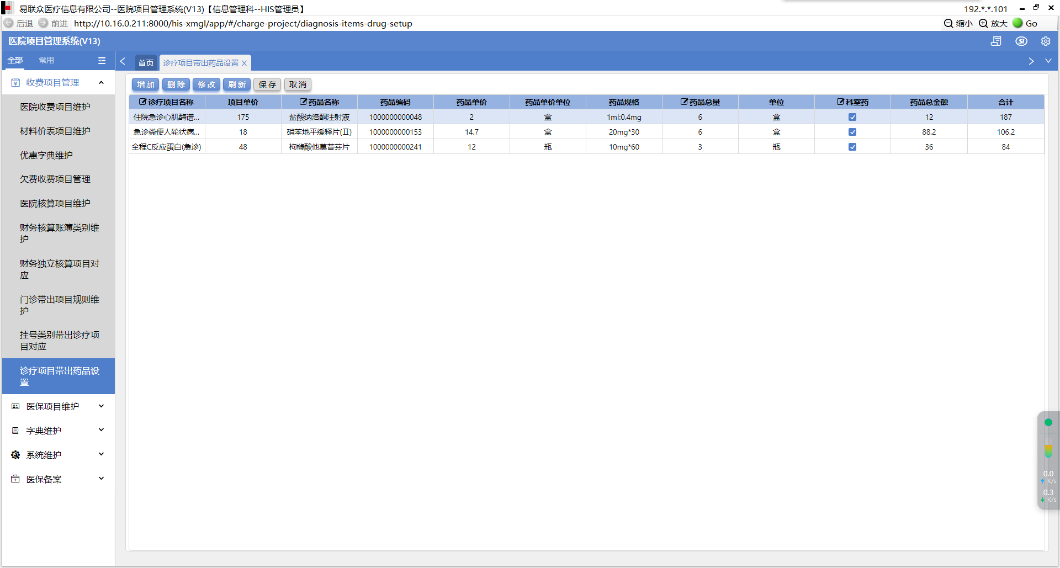Click the 增加 button
The image size is (1060, 568).
tap(146, 84)
